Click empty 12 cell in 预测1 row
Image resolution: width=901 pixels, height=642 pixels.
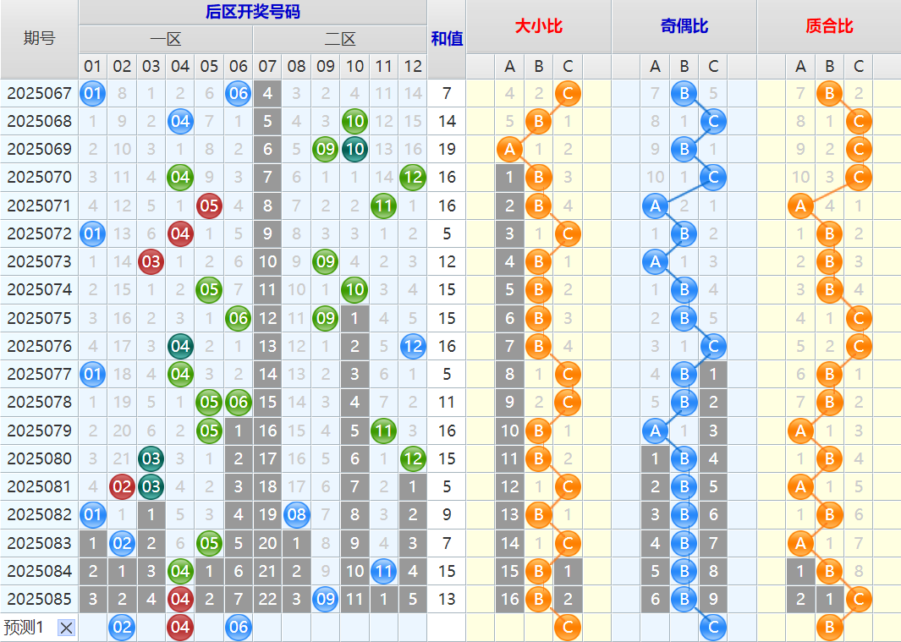[x=413, y=627]
